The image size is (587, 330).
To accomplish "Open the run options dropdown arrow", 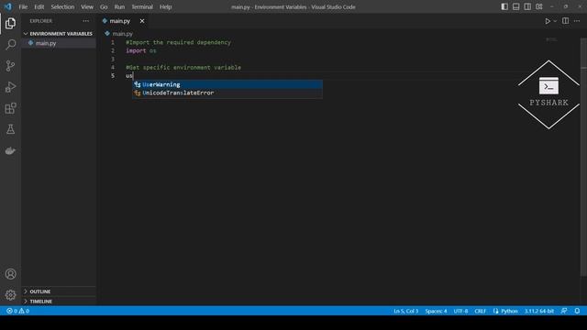I will click(x=555, y=21).
